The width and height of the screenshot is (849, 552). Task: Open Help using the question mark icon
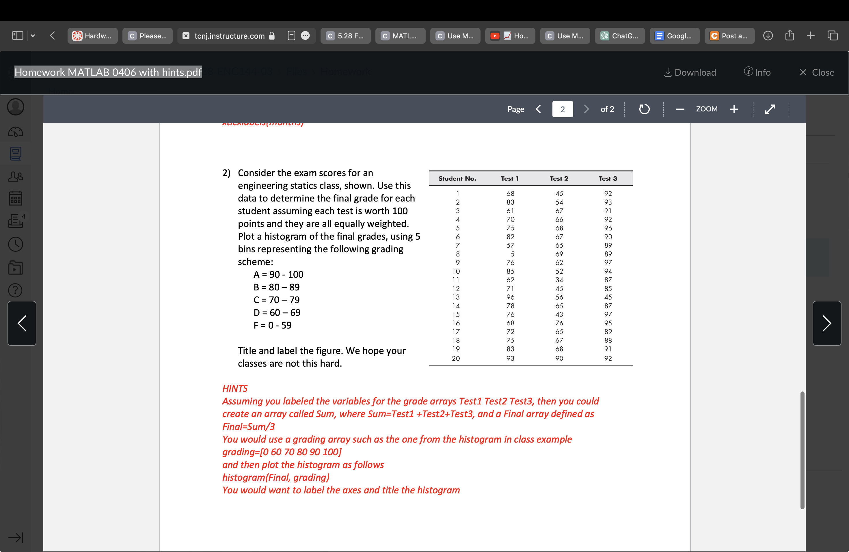(15, 290)
